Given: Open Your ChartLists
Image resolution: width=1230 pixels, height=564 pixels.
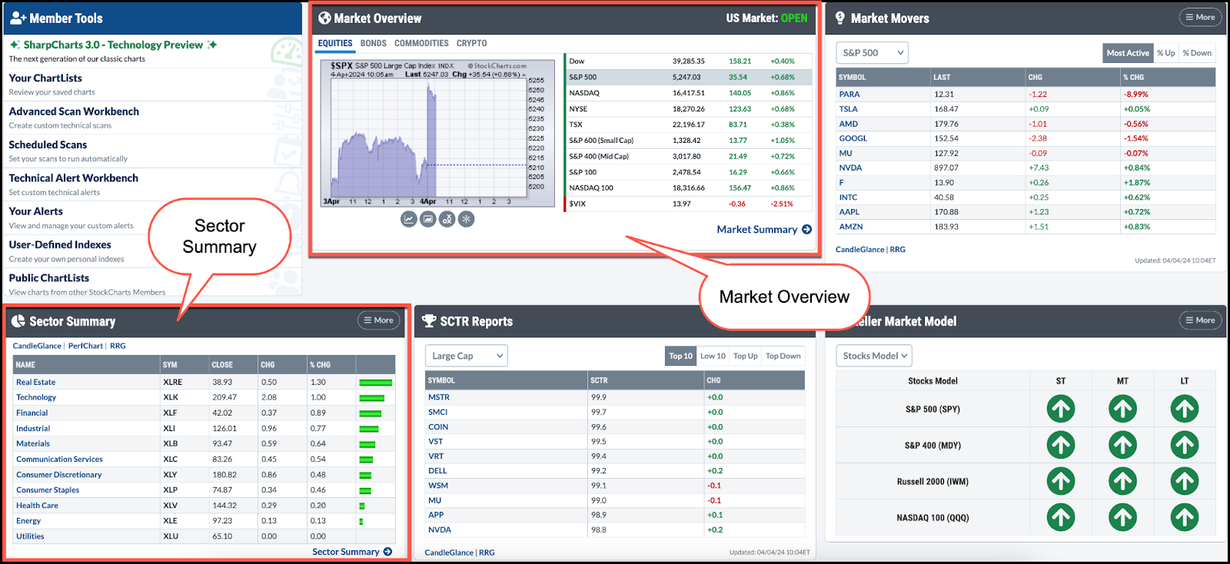Looking at the screenshot, I should coord(45,78).
